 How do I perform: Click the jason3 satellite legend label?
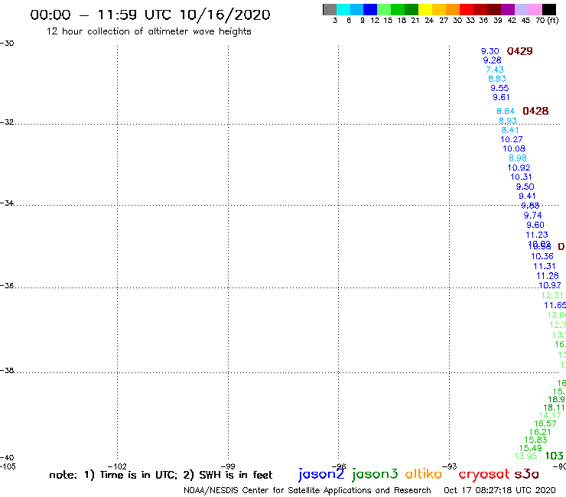coord(375,474)
